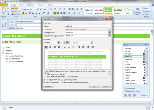Click the Shrink Font icon
This screenshot has height=110, width=154.
[41, 9]
